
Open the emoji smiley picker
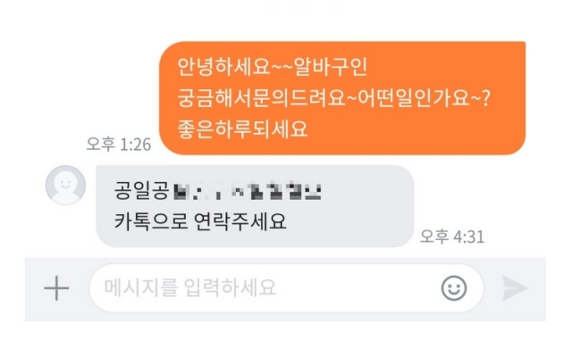(454, 288)
